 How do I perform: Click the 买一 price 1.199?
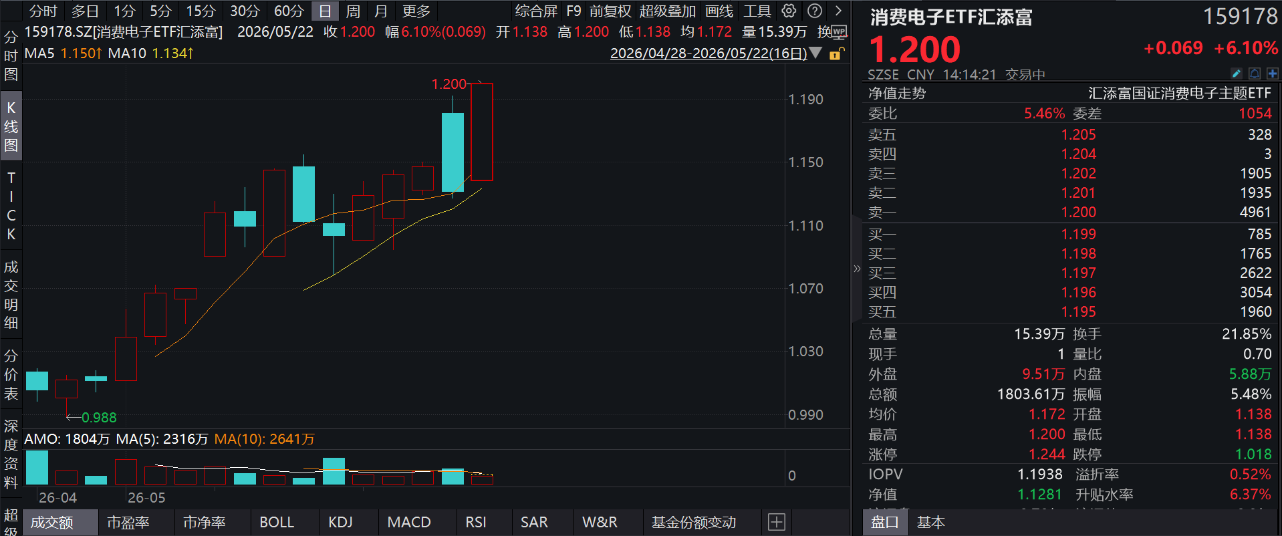(1079, 234)
